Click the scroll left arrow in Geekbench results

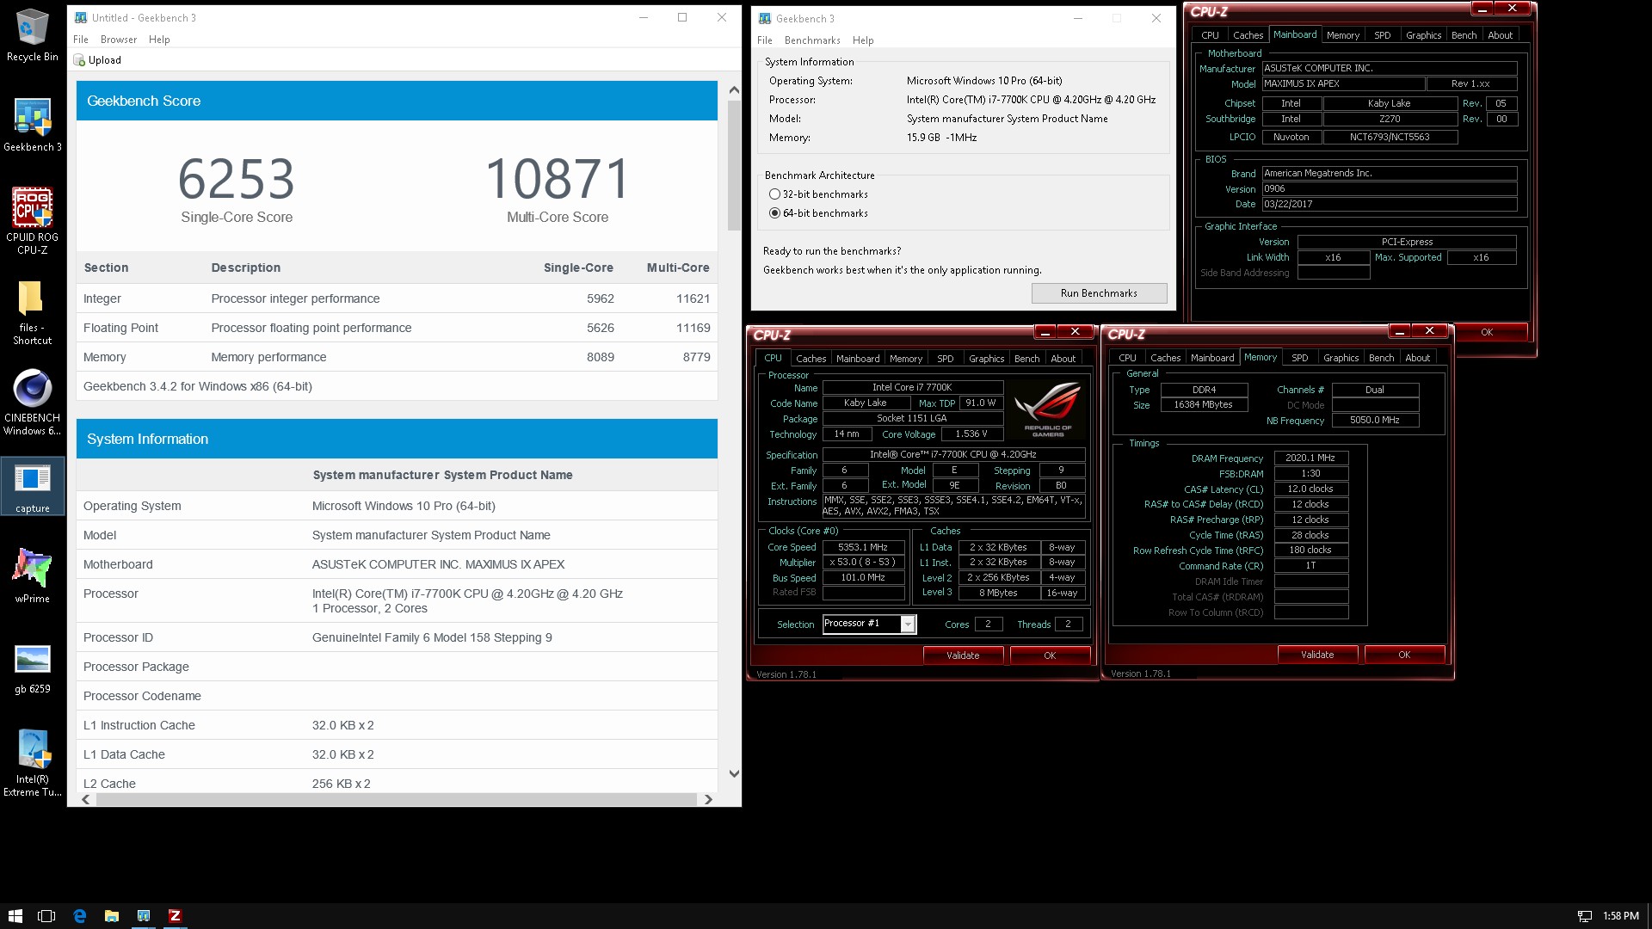[86, 799]
